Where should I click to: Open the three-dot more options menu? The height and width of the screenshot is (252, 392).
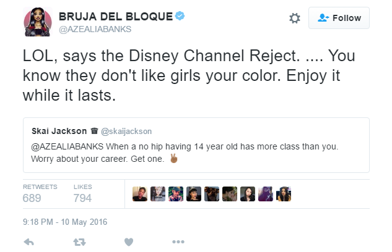(x=178, y=241)
